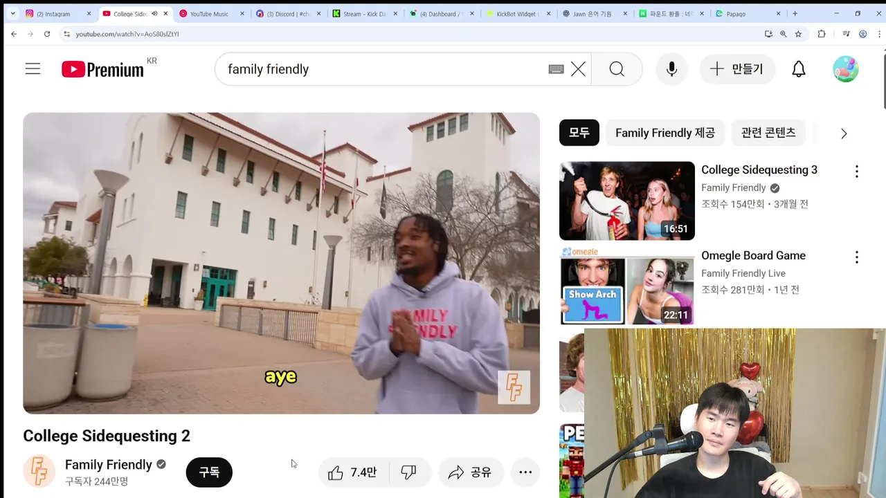Viewport: 886px width, 498px height.
Task: Reload the page
Action: coord(47,34)
